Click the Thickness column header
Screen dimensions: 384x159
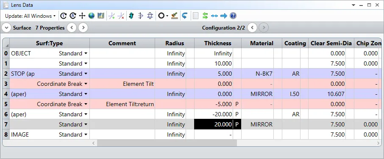click(218, 43)
